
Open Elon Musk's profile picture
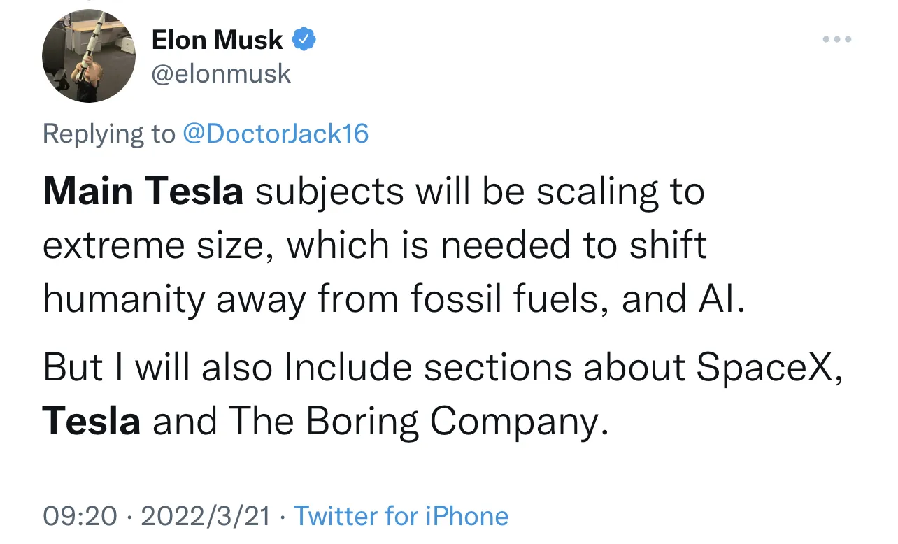(88, 57)
